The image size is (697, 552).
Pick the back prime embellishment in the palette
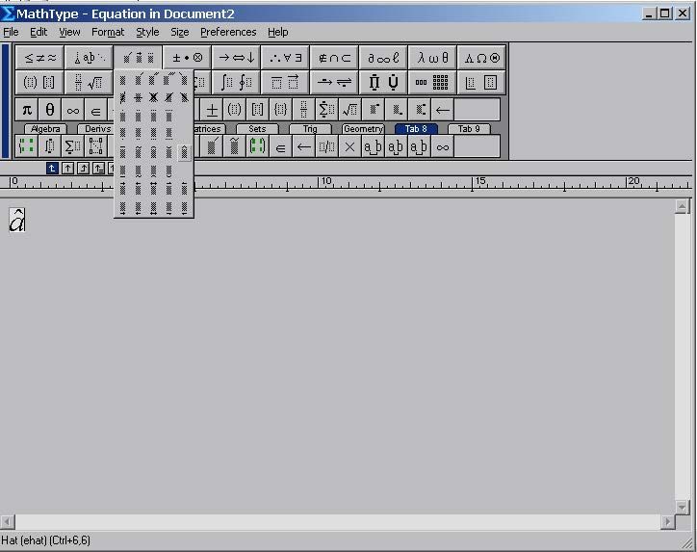point(184,80)
